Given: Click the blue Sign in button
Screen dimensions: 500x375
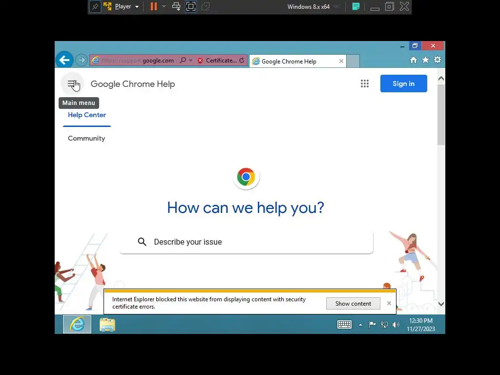Looking at the screenshot, I should click(x=403, y=83).
